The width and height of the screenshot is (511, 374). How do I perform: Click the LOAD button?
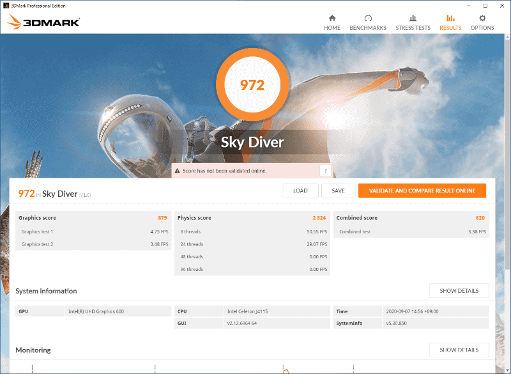(x=300, y=191)
